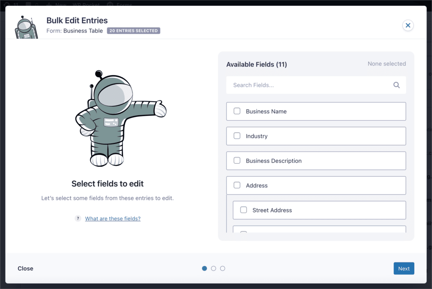Image resolution: width=432 pixels, height=289 pixels.
Task: Click the 'Business Table' form name
Action: [x=83, y=31]
